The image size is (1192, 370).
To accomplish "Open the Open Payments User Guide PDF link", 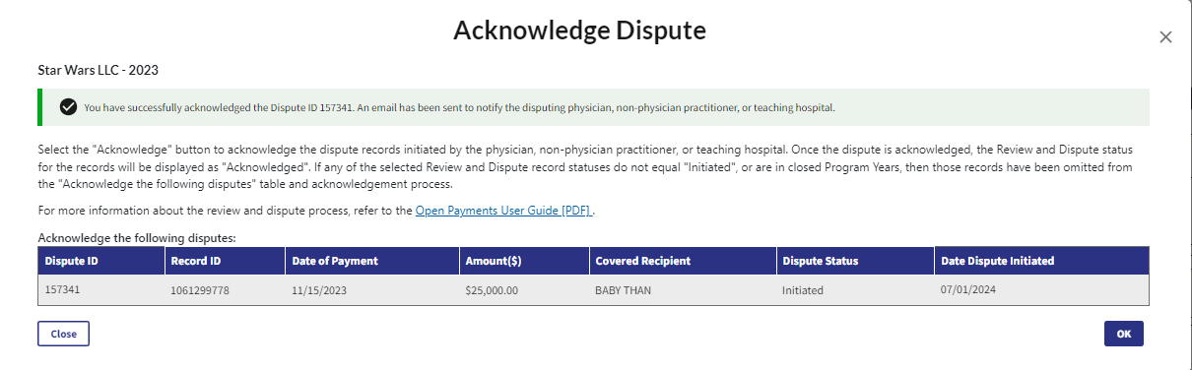I will pos(503,211).
